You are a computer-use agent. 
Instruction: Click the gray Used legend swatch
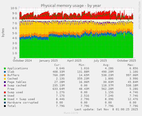tap(5, 96)
